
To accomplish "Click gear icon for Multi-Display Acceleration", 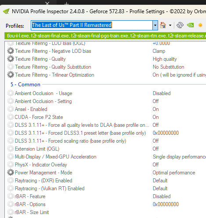I will [x=11, y=157].
